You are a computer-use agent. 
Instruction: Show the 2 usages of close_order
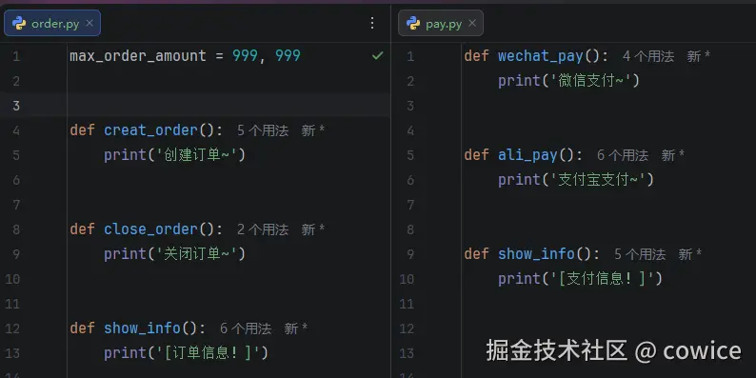263,229
